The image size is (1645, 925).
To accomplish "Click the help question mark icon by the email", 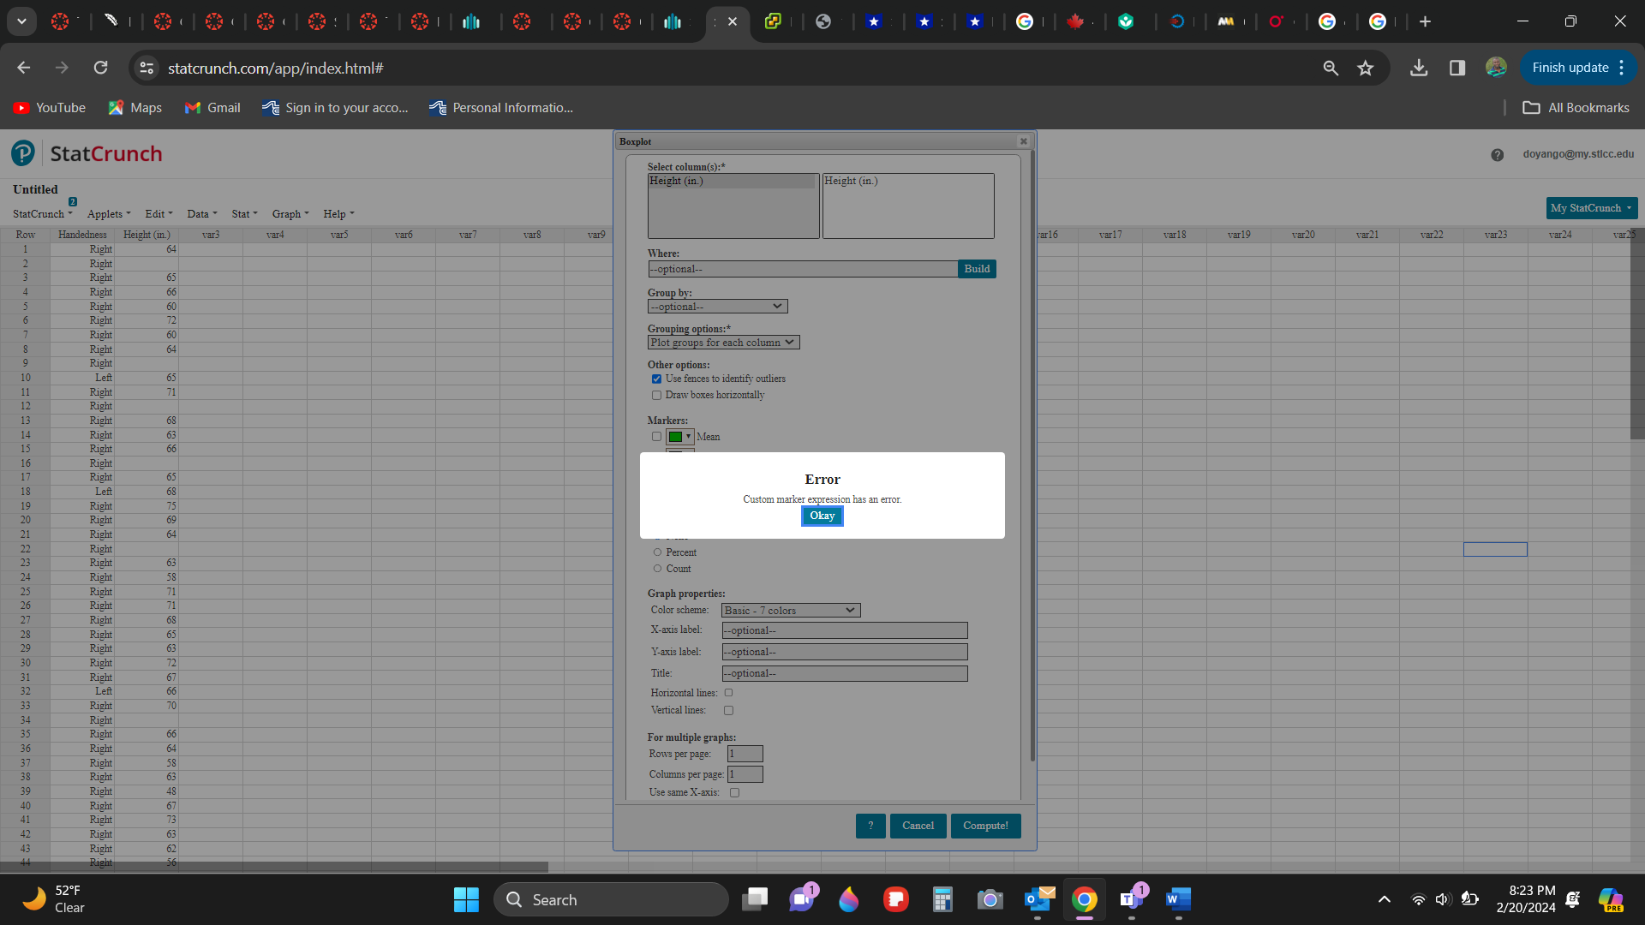I will (1497, 155).
